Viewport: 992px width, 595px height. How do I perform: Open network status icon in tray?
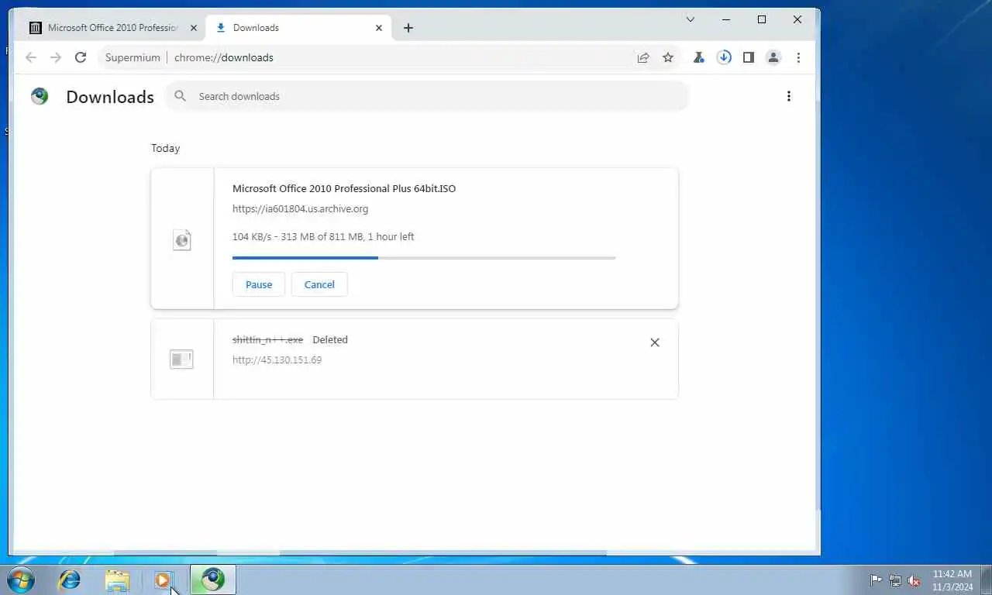(895, 580)
